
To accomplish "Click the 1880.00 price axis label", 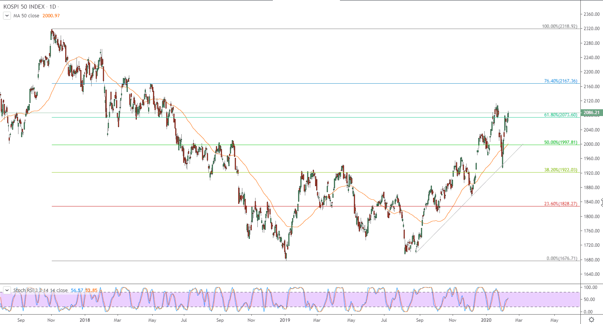I will point(591,188).
